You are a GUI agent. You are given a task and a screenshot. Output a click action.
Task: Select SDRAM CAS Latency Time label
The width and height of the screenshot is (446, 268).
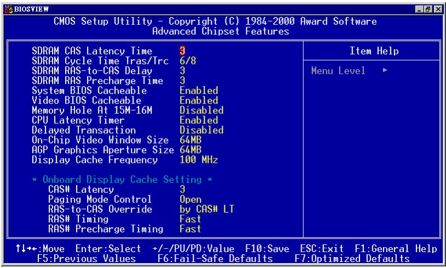[x=92, y=51]
